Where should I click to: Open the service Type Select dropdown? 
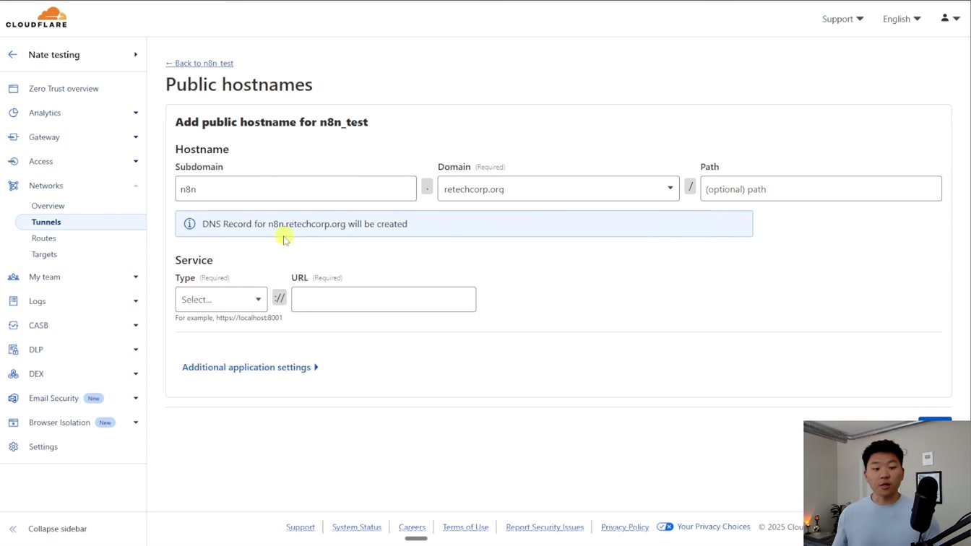click(221, 299)
